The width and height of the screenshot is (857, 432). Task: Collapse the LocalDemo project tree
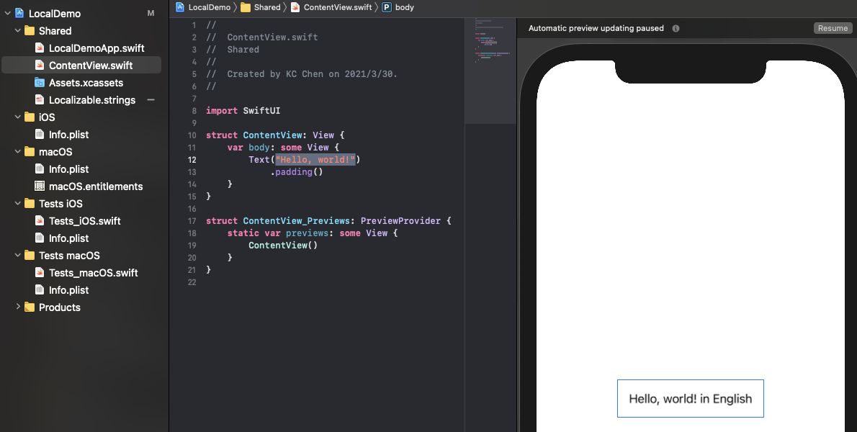pos(8,13)
